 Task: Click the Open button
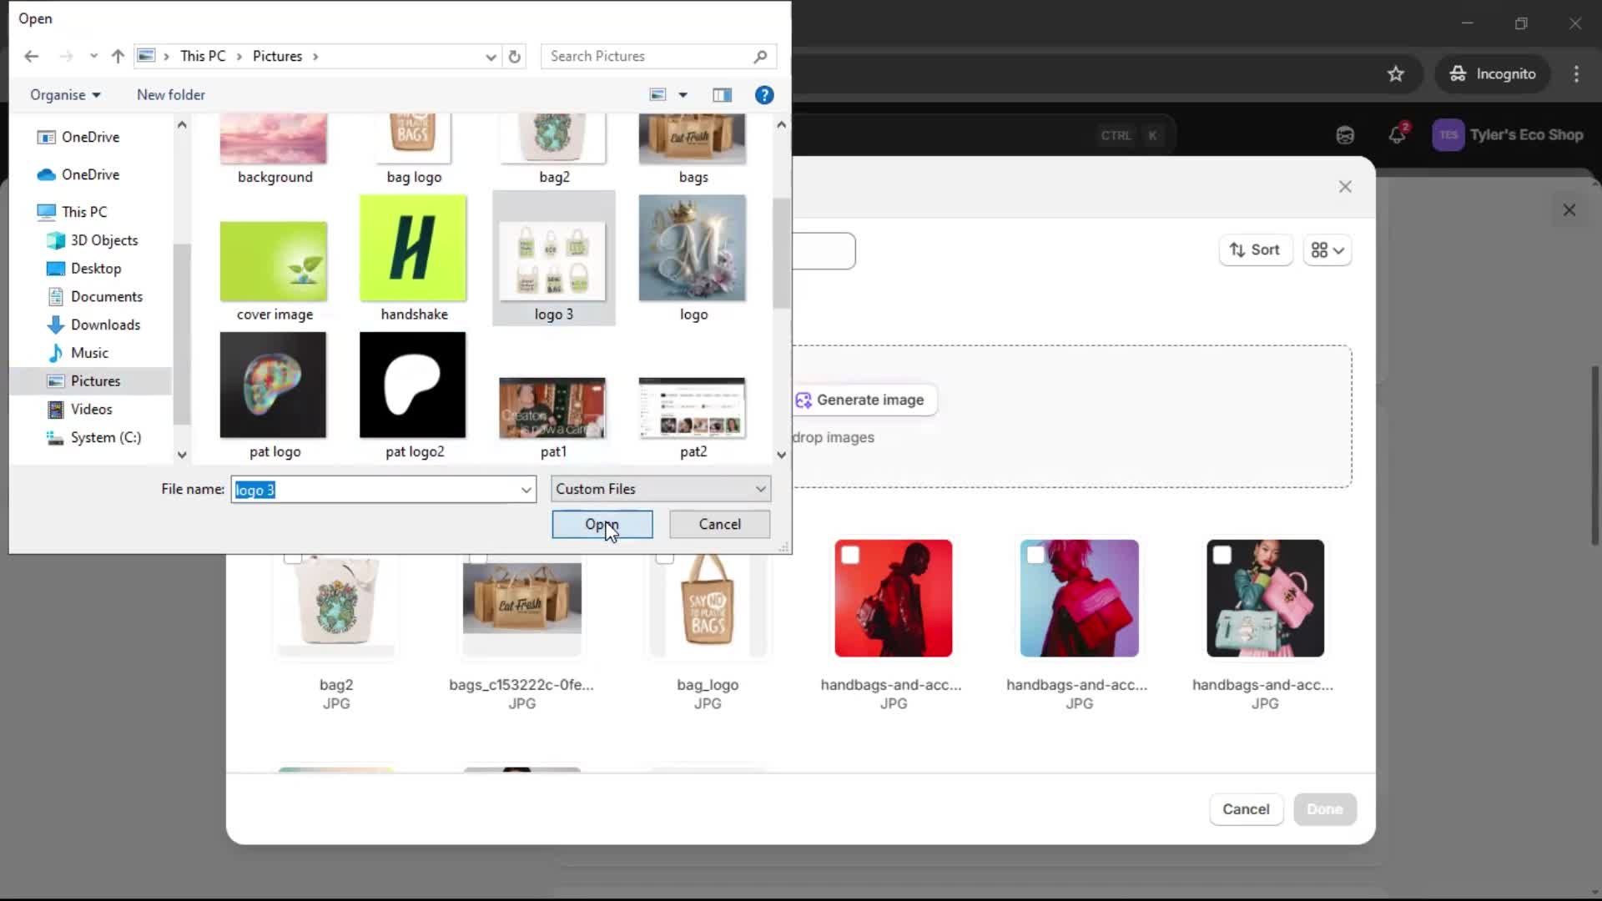click(x=602, y=524)
